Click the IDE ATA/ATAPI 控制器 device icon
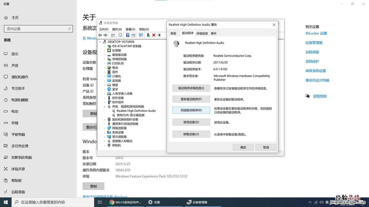 click(109, 46)
